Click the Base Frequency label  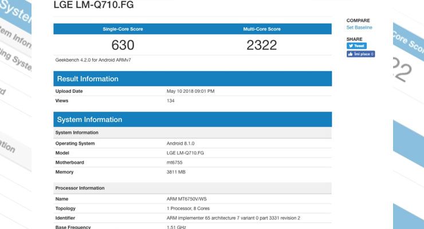click(x=73, y=227)
